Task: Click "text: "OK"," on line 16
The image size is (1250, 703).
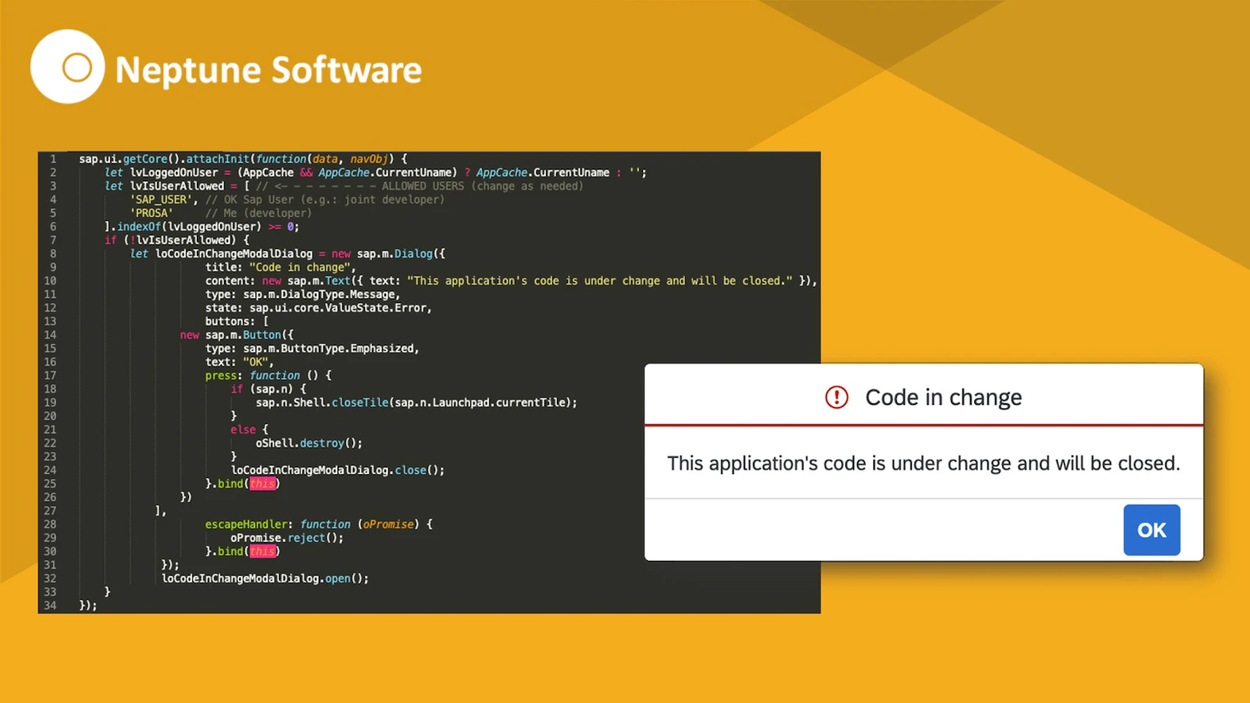Action: click(240, 362)
